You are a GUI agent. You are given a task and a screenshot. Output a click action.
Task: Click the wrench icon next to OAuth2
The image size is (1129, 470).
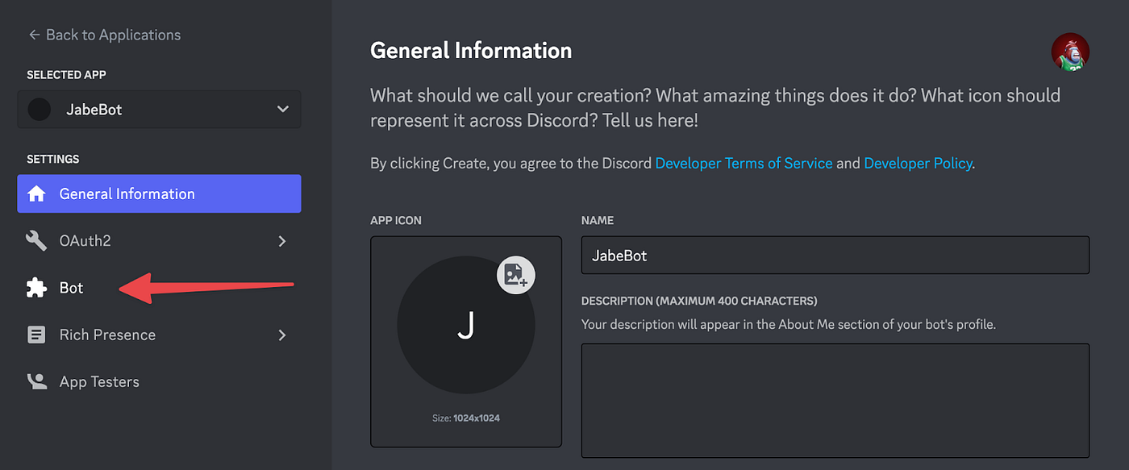pyautogui.click(x=36, y=241)
